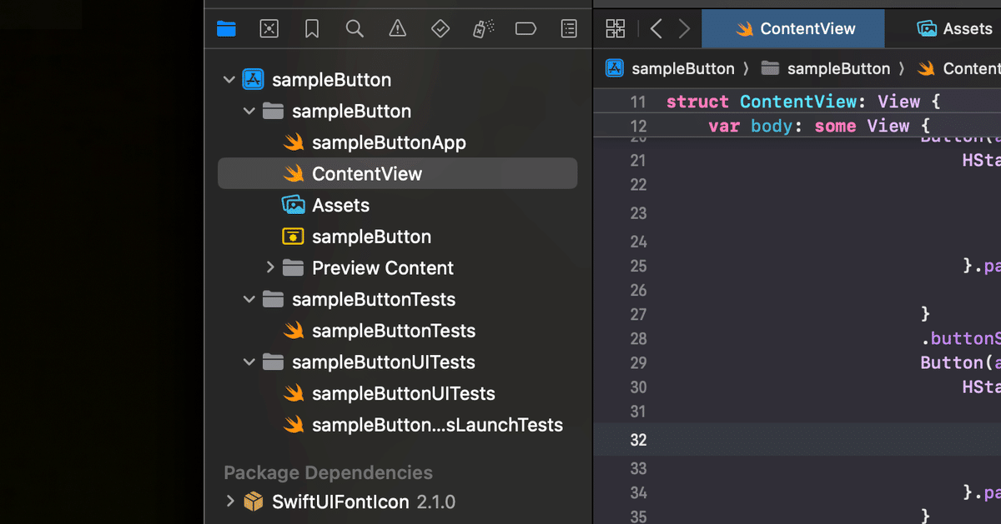The height and width of the screenshot is (524, 1001).
Task: Go back with the left chevron
Action: tap(656, 29)
